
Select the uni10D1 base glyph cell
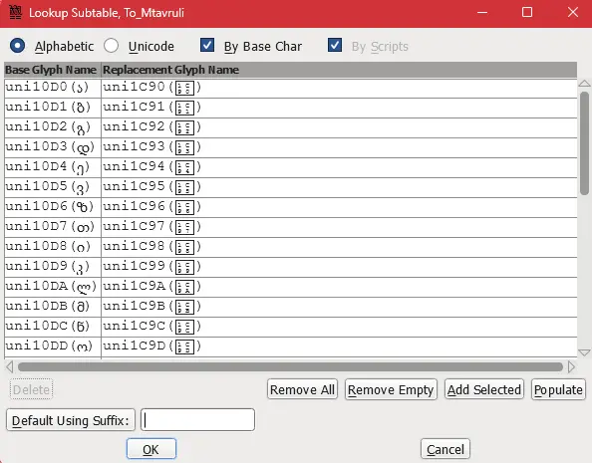53,108
